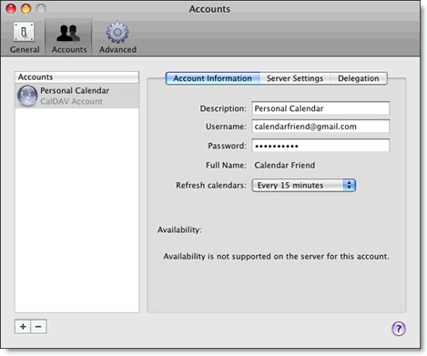Switch to the Delegation tab
This screenshot has width=427, height=356.
[x=359, y=78]
